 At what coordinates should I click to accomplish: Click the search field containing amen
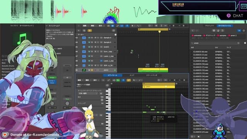click(215, 43)
